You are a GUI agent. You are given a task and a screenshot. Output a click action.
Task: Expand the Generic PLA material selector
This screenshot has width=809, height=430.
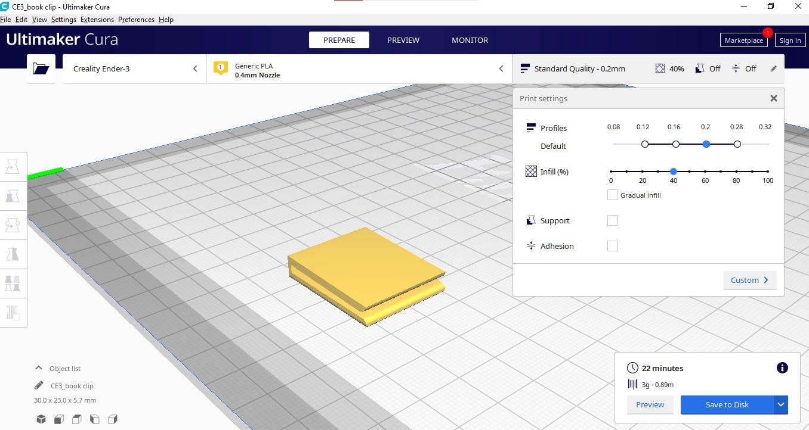359,68
